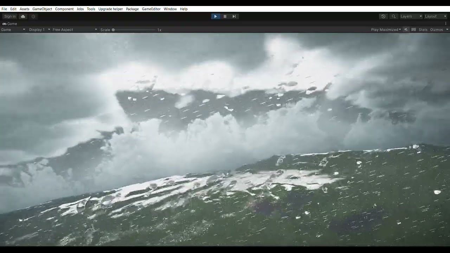The image size is (450, 253).
Task: Open the Play Maximized dropdown
Action: pos(386,30)
